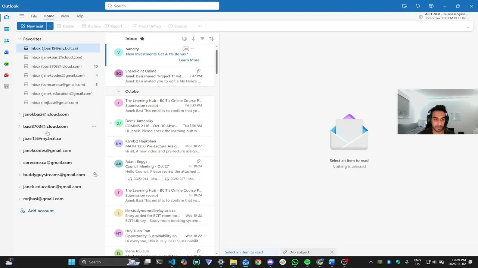This screenshot has height=268, width=478.
Task: Open the File menu
Action: pos(34,16)
